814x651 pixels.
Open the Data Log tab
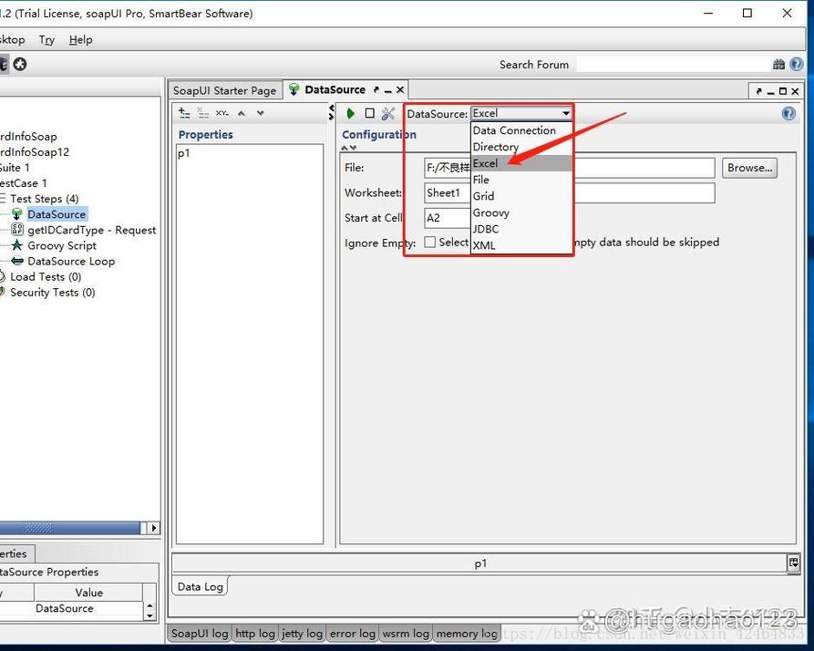click(x=201, y=586)
